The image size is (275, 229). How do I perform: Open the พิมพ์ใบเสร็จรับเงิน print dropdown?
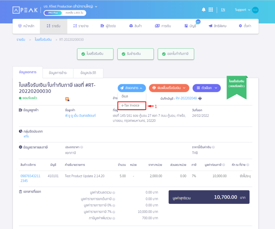169,88
